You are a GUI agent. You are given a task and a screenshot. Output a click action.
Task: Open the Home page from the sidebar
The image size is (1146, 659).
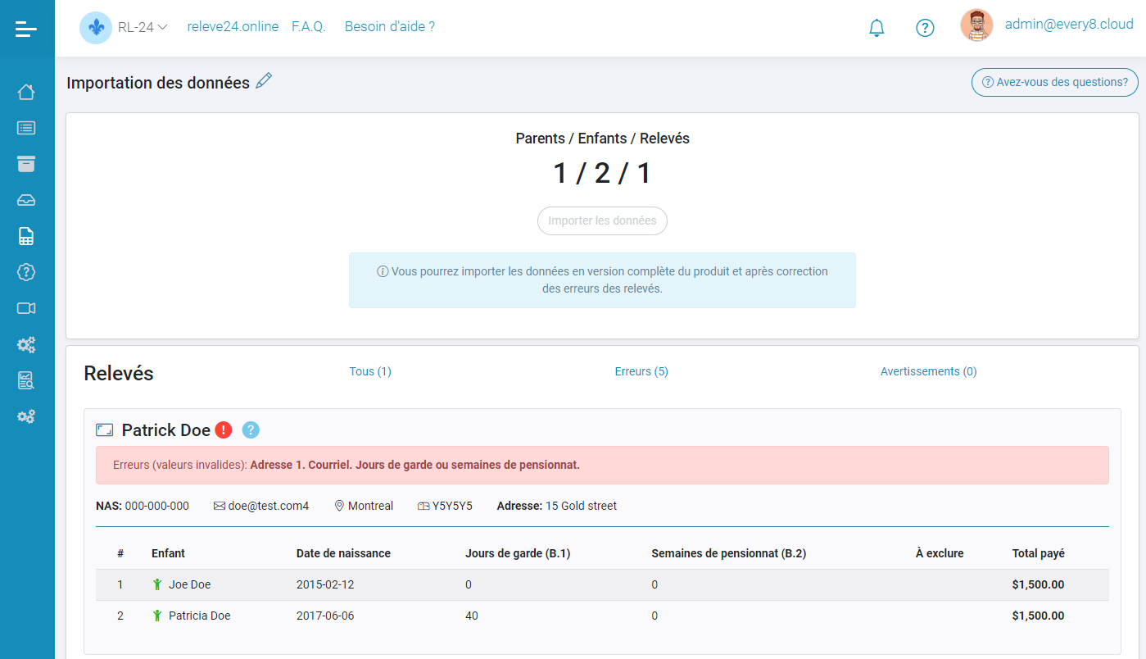click(x=26, y=92)
